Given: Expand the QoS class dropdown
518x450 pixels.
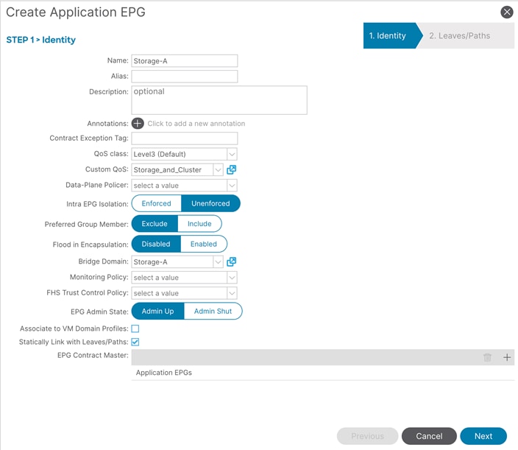Looking at the screenshot, I should tap(232, 154).
